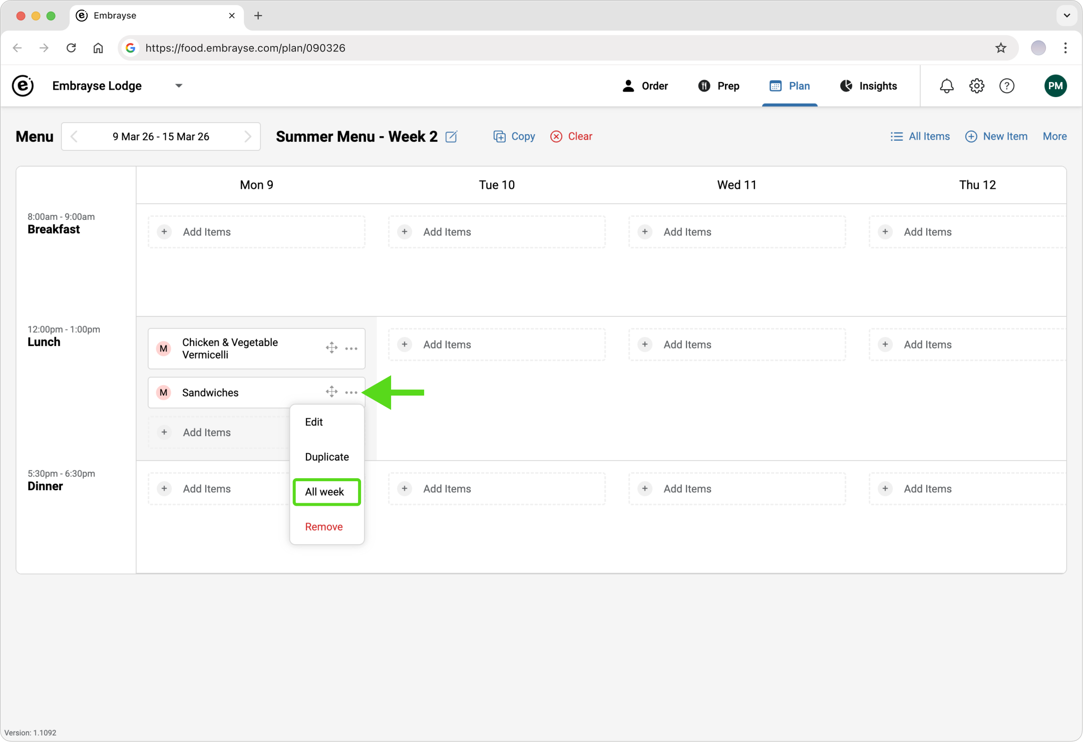Expand the Embrayse Lodge location dropdown
This screenshot has height=742, width=1083.
pyautogui.click(x=179, y=86)
